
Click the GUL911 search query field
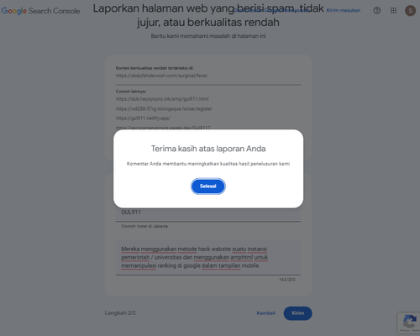click(x=208, y=213)
